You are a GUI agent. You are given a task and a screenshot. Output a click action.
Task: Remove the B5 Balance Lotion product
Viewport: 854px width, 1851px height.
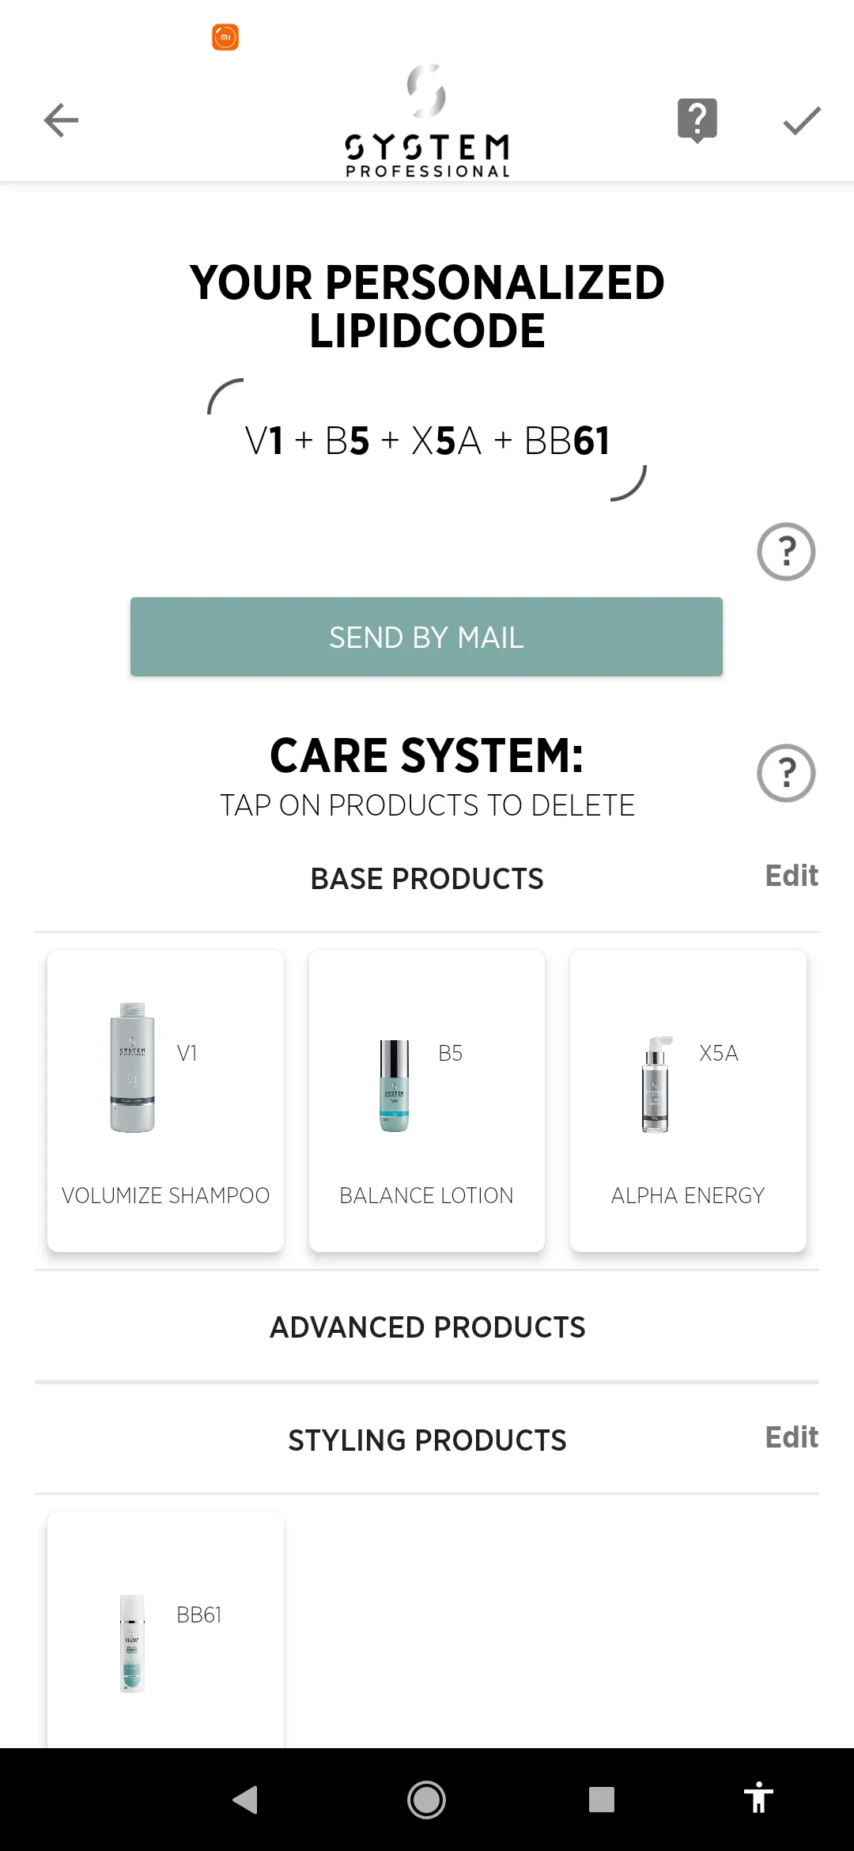[427, 1101]
